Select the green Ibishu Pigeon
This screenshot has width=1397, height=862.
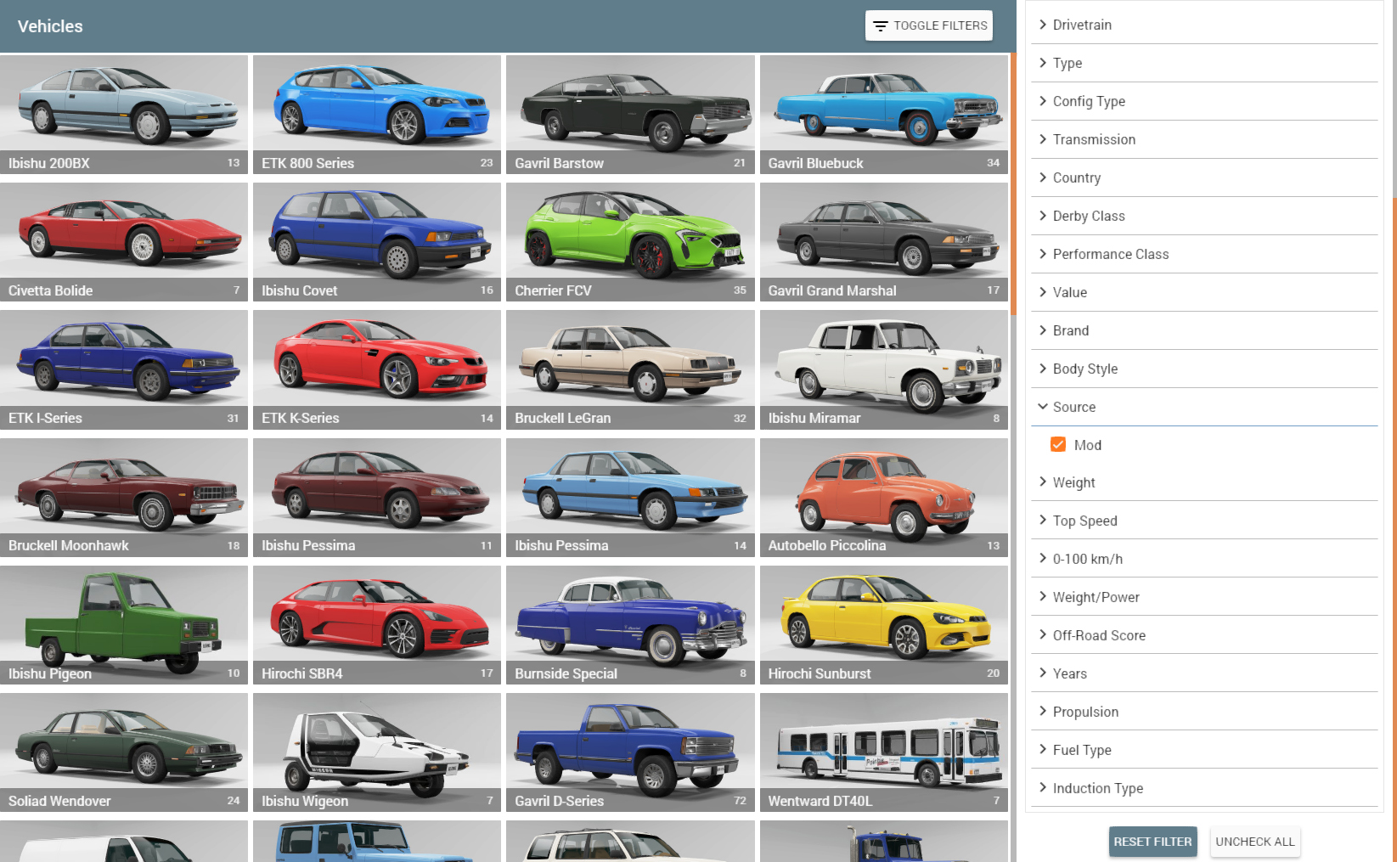[124, 625]
